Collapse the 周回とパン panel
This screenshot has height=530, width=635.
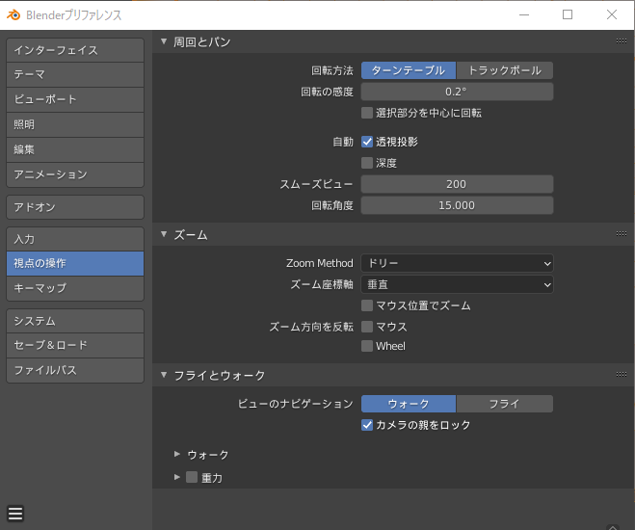pos(164,41)
